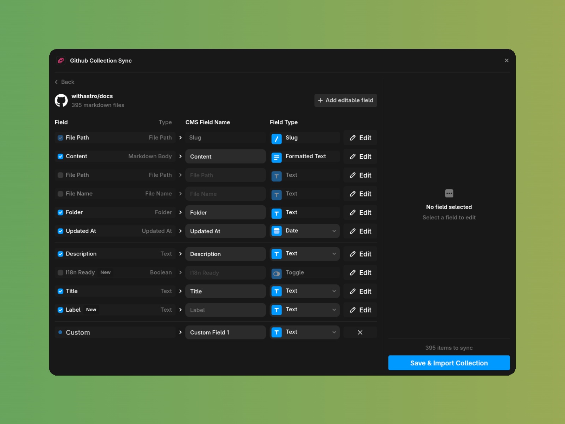This screenshot has height=424, width=565.
Task: Expand the chevron next to Label field
Action: [180, 310]
